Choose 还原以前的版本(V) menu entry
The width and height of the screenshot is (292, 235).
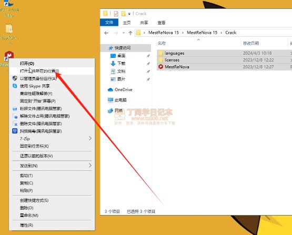52,156
